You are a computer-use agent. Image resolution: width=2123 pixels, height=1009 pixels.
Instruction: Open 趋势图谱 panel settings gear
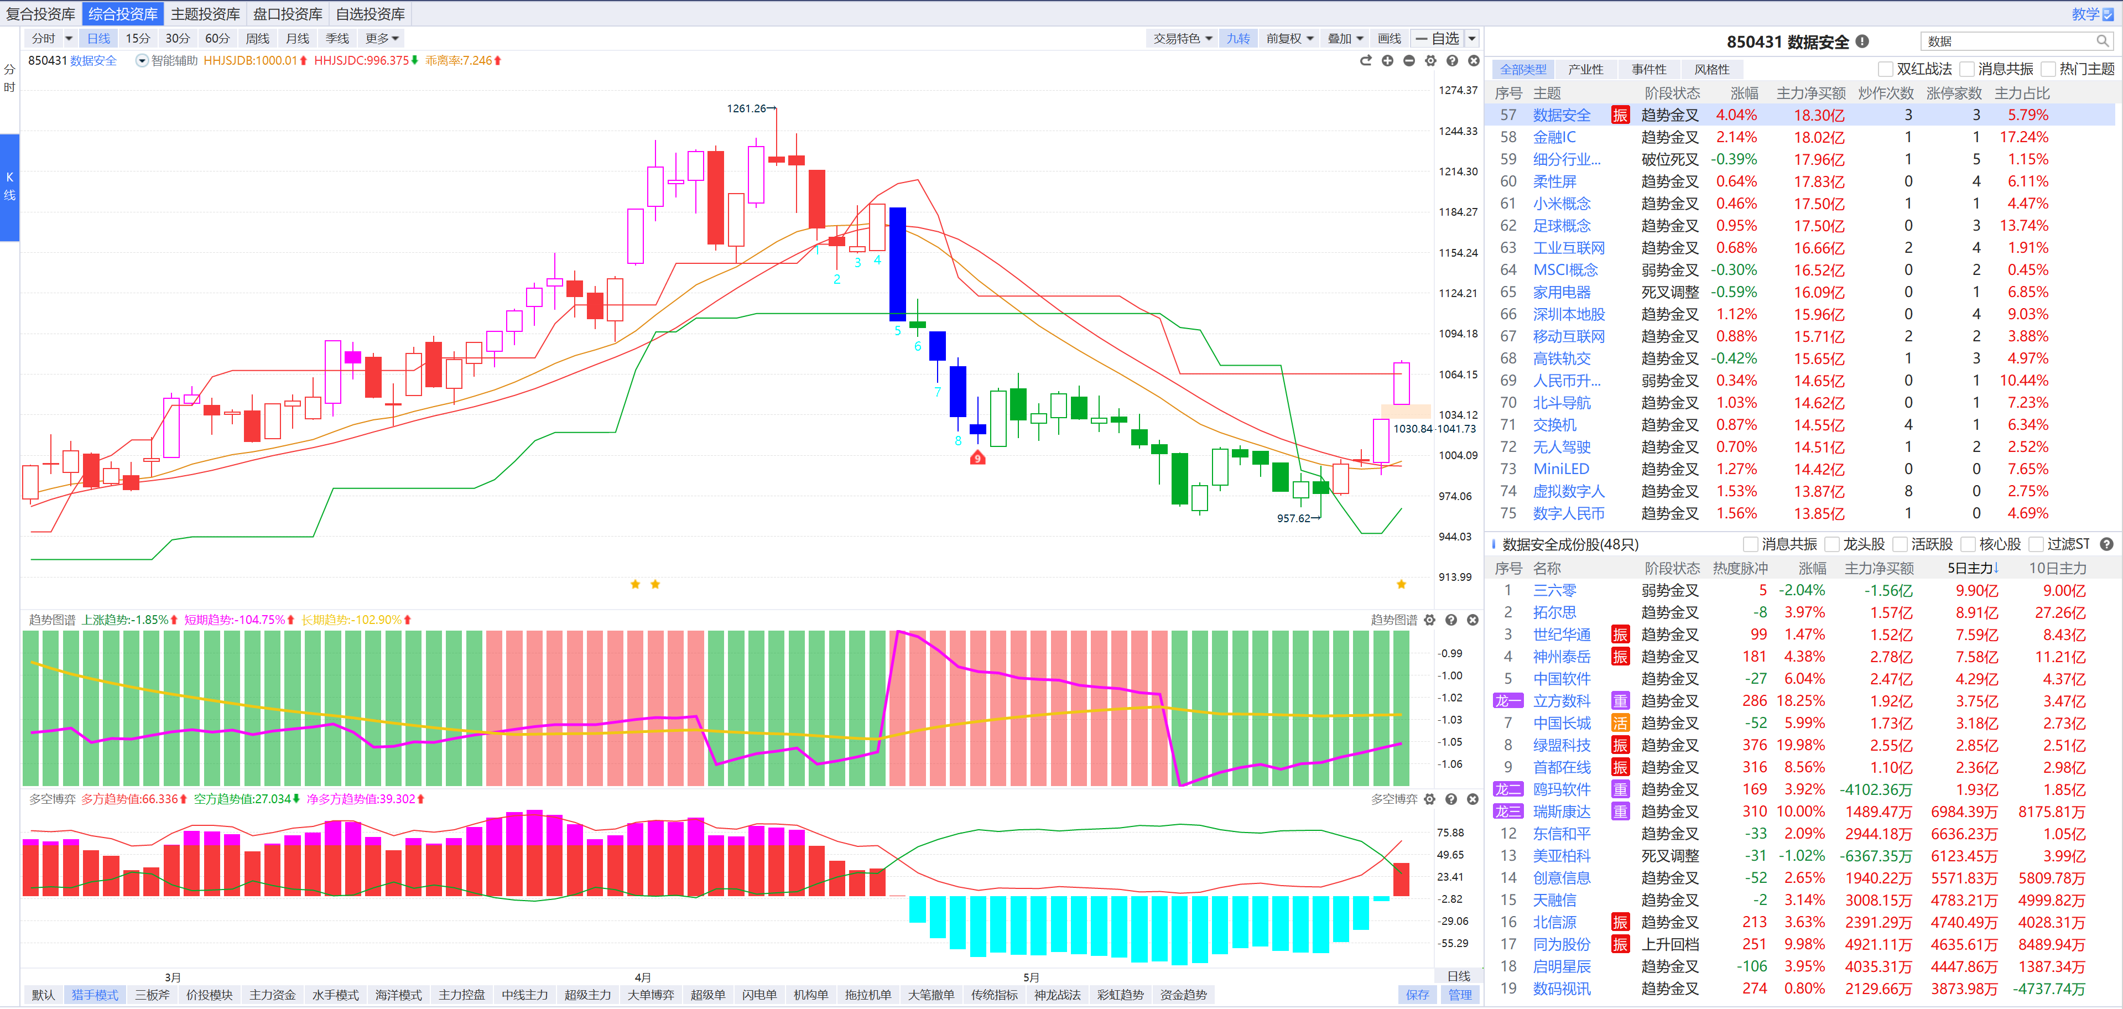click(1430, 620)
